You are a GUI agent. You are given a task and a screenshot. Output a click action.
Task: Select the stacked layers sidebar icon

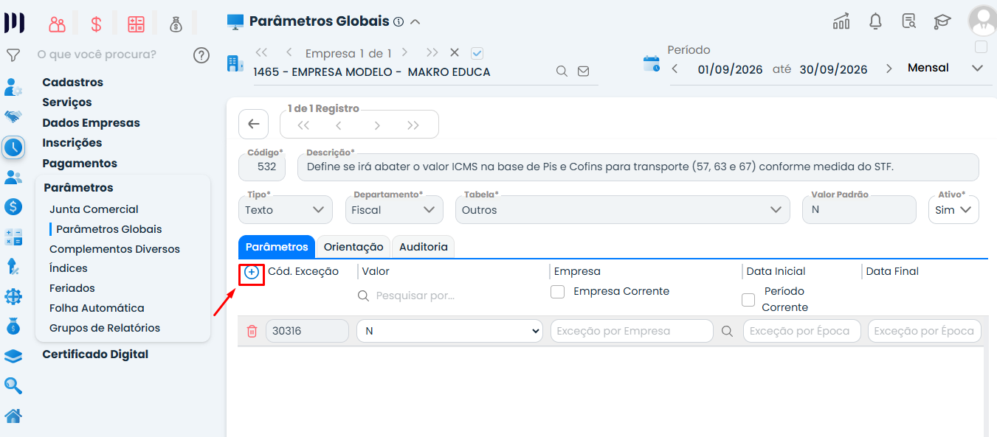tap(13, 356)
